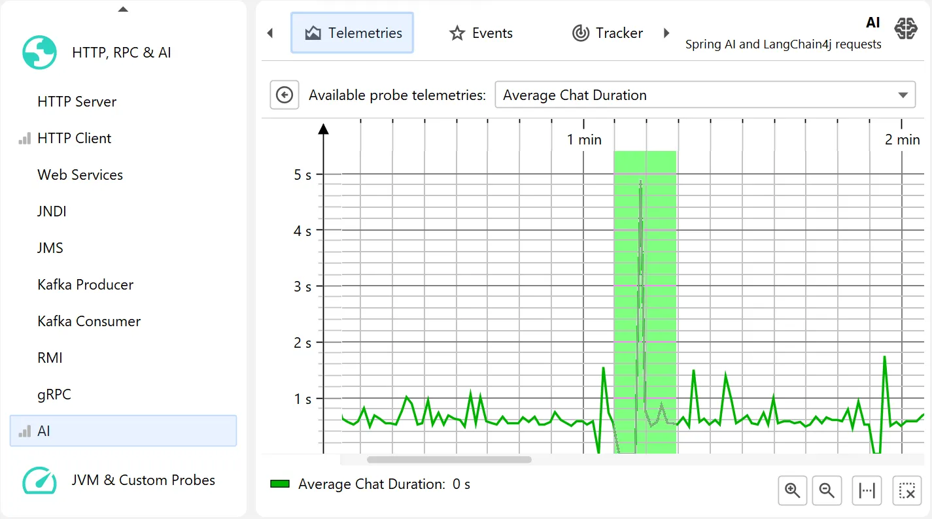Click the zoom in magnifier icon
Screen dimensions: 932x519
click(793, 490)
